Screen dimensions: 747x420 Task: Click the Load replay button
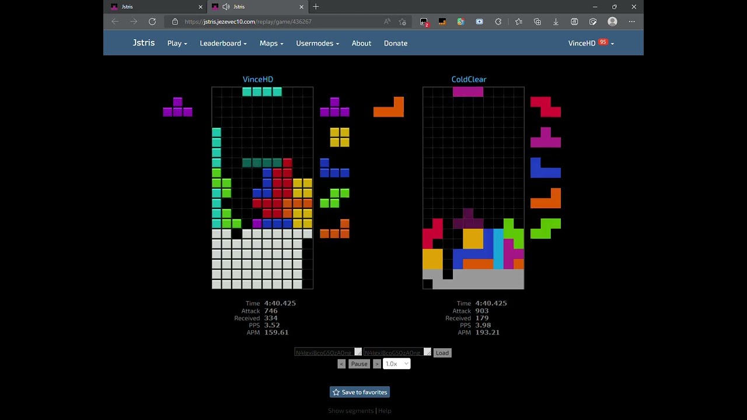pyautogui.click(x=442, y=353)
